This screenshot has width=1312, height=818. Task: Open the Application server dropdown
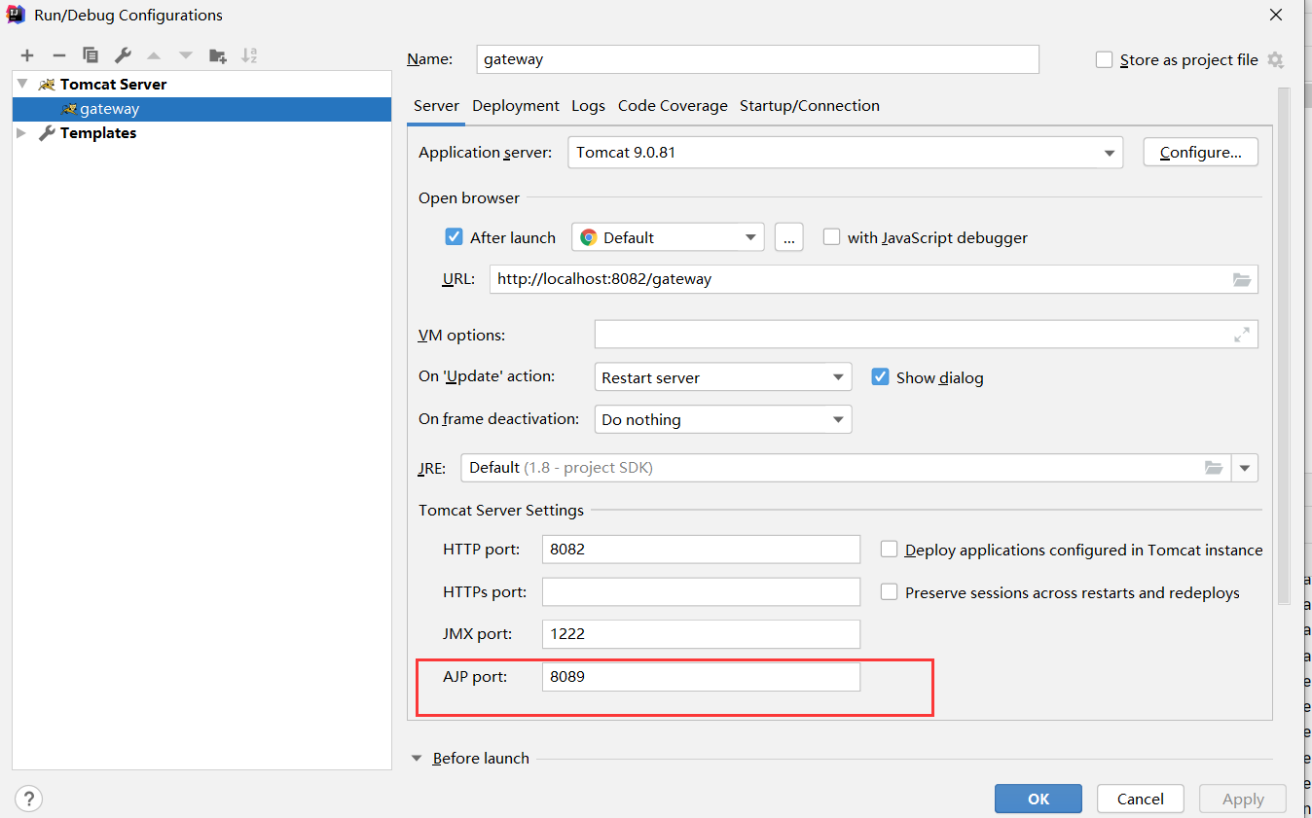click(x=1109, y=152)
